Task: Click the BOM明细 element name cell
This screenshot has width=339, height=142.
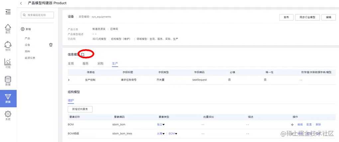Action: tap(73, 134)
